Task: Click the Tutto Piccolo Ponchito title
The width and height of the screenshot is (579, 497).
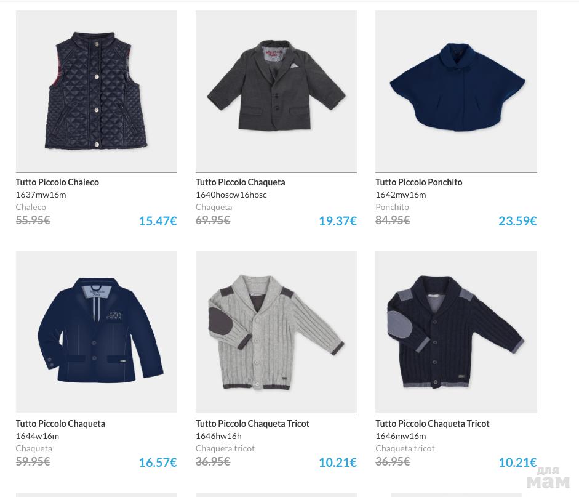Action: 418,182
